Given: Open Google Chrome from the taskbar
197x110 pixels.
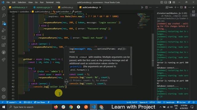Looking at the screenshot, I should (71, 107).
